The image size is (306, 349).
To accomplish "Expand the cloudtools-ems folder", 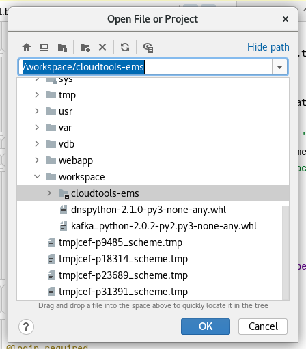I will pyautogui.click(x=49, y=193).
